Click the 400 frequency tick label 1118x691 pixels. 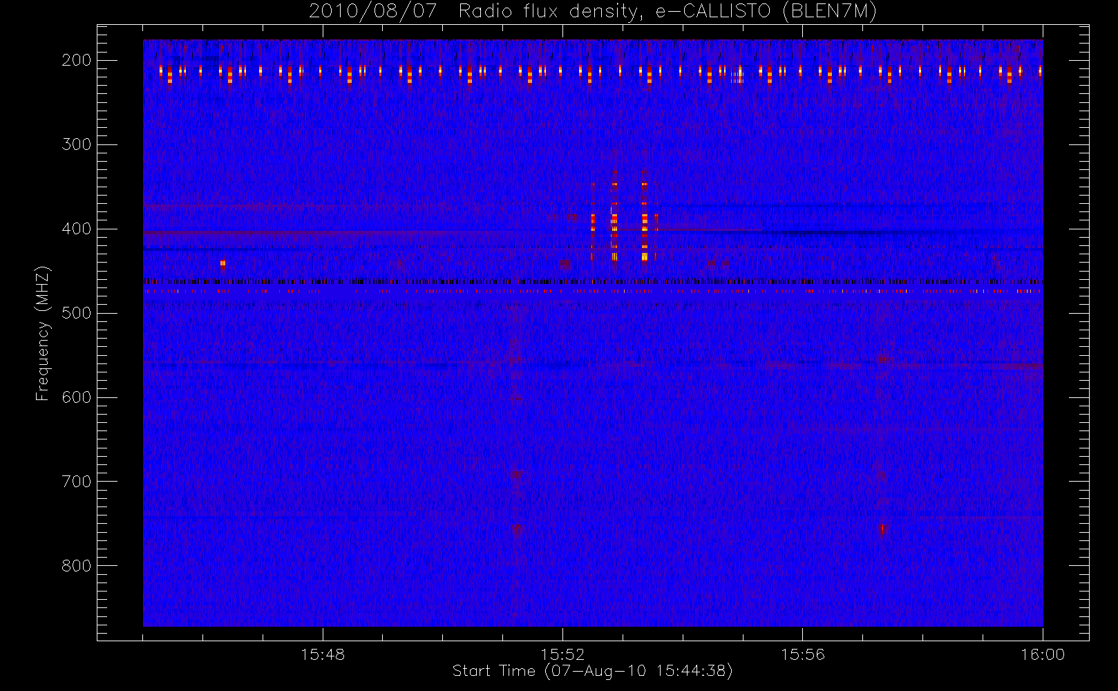tap(77, 229)
